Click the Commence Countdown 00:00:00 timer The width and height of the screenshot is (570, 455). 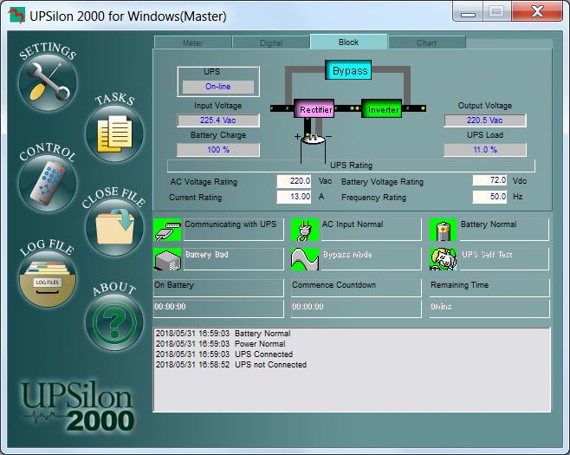click(x=356, y=309)
